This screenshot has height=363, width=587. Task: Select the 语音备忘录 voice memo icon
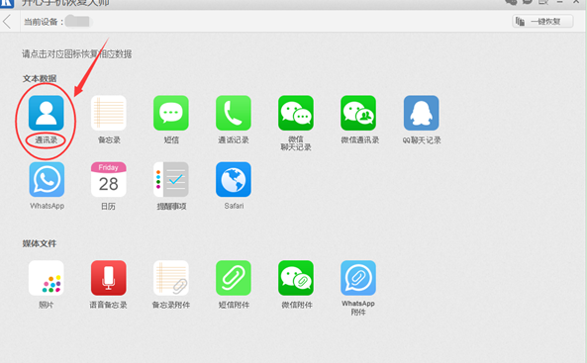(109, 278)
